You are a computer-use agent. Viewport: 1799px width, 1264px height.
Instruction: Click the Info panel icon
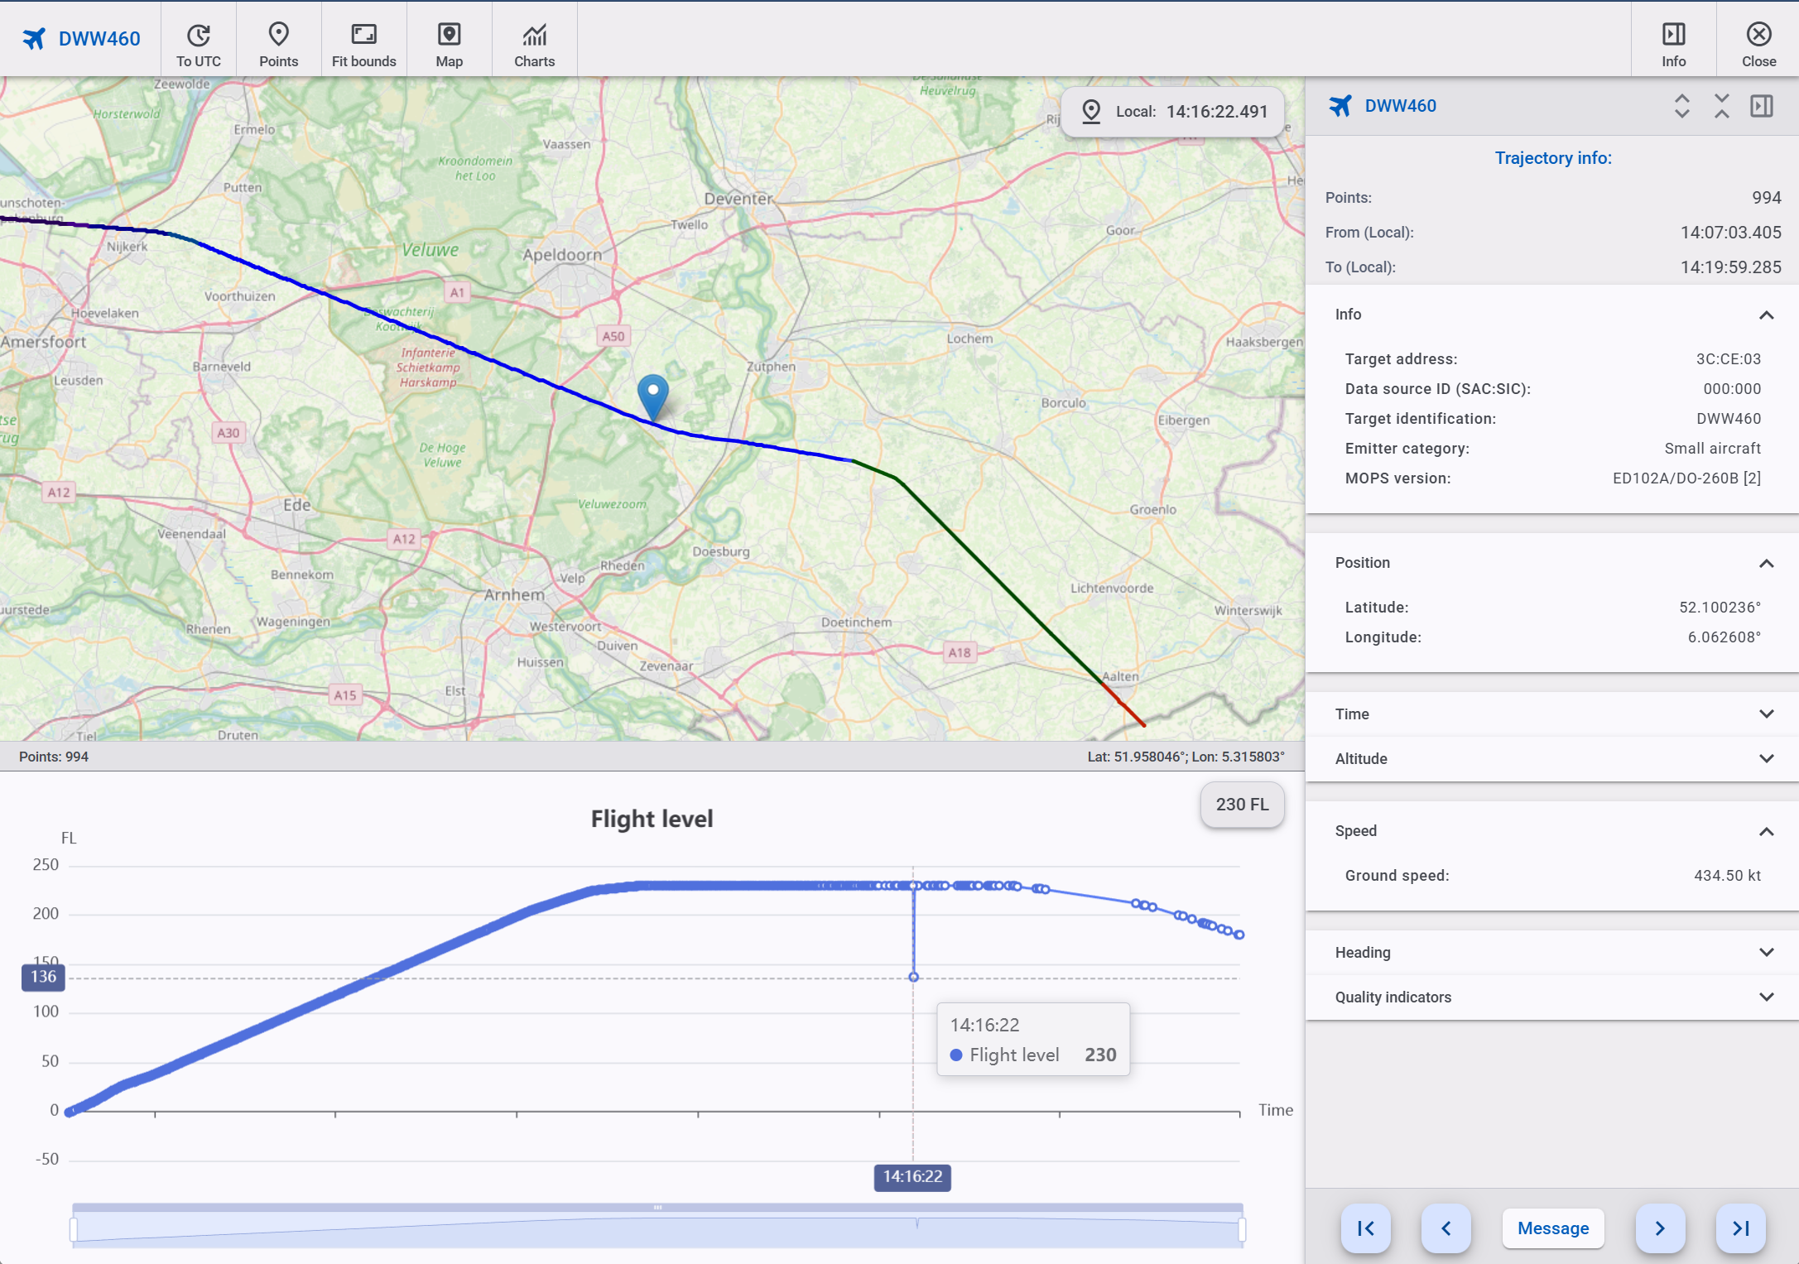(x=1673, y=36)
